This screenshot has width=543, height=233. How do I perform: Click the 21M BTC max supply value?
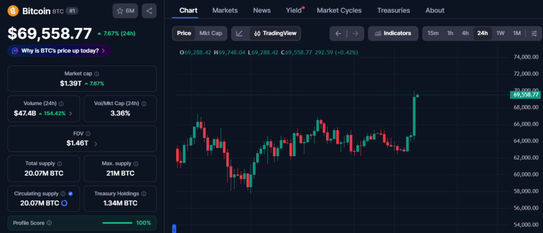[x=120, y=173]
